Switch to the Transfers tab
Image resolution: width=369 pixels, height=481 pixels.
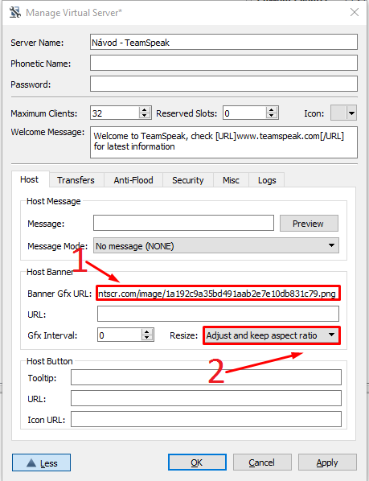click(x=76, y=180)
